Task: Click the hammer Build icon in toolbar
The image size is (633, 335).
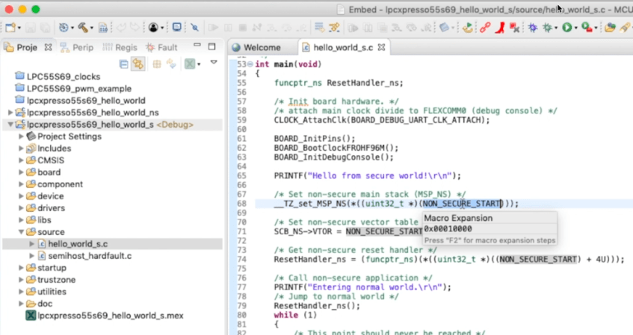Action: 83,28
